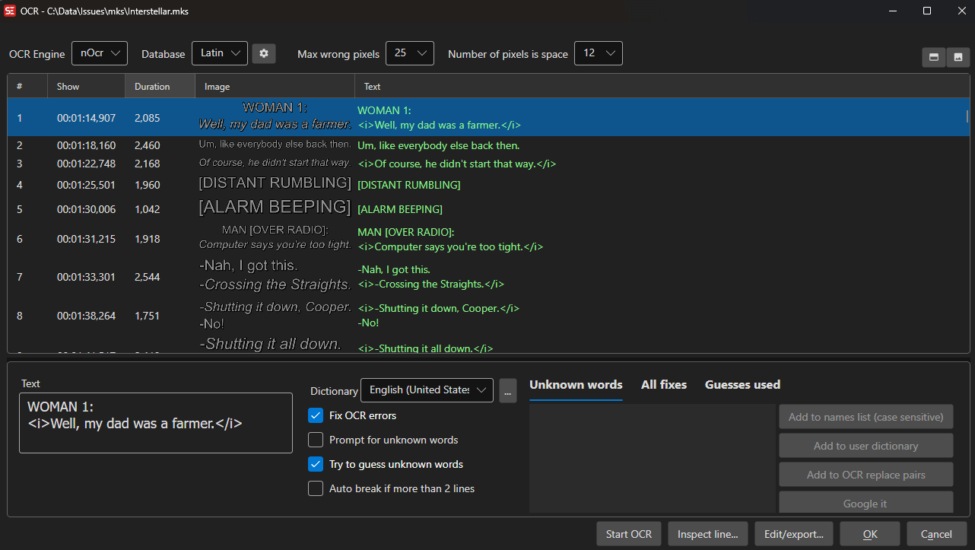The image size is (975, 550).
Task: Open the Max wrong pixels dropdown
Action: point(409,53)
